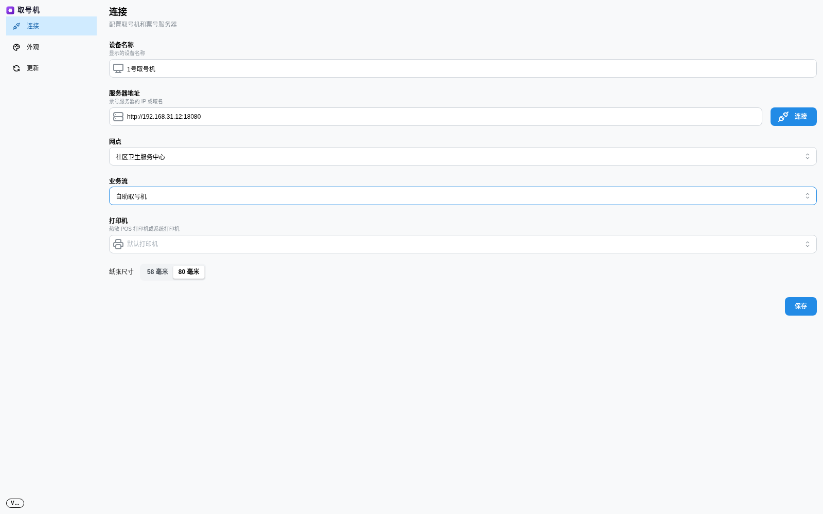This screenshot has width=823, height=514.
Task: Click the server address field with http://192.168.31.12:18080
Action: tap(436, 117)
